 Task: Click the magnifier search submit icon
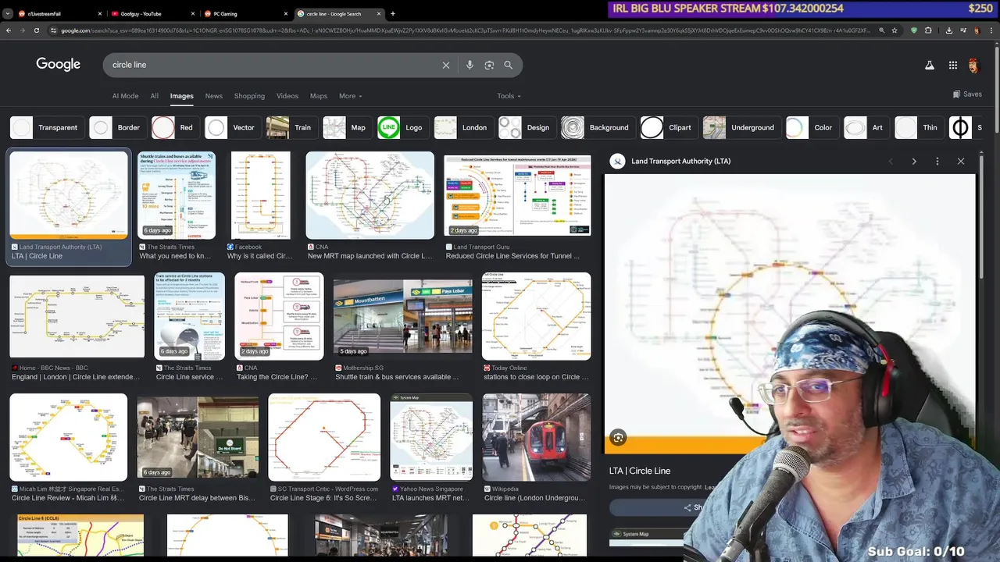509,65
